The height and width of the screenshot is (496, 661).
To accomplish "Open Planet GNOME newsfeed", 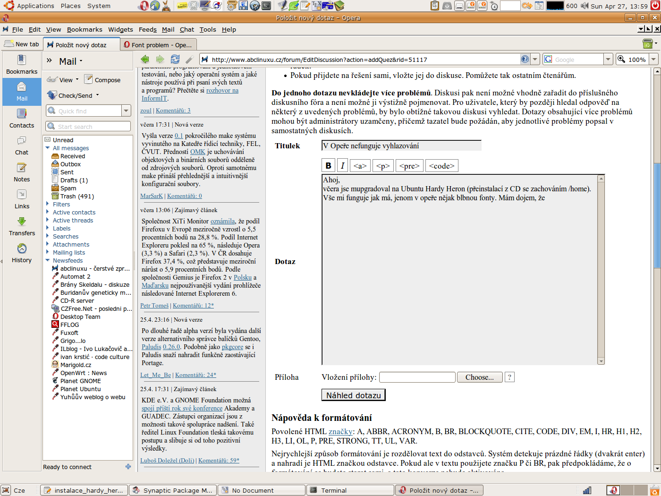I will pyautogui.click(x=80, y=381).
